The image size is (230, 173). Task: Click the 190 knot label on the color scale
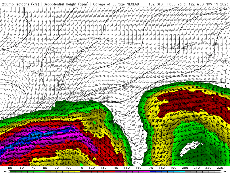tap(173, 168)
